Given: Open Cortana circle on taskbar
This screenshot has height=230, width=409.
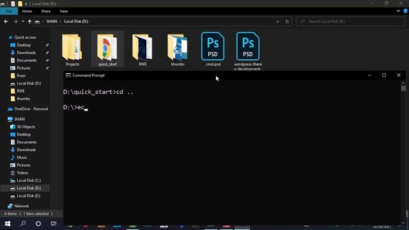Looking at the screenshot, I should click(x=38, y=224).
